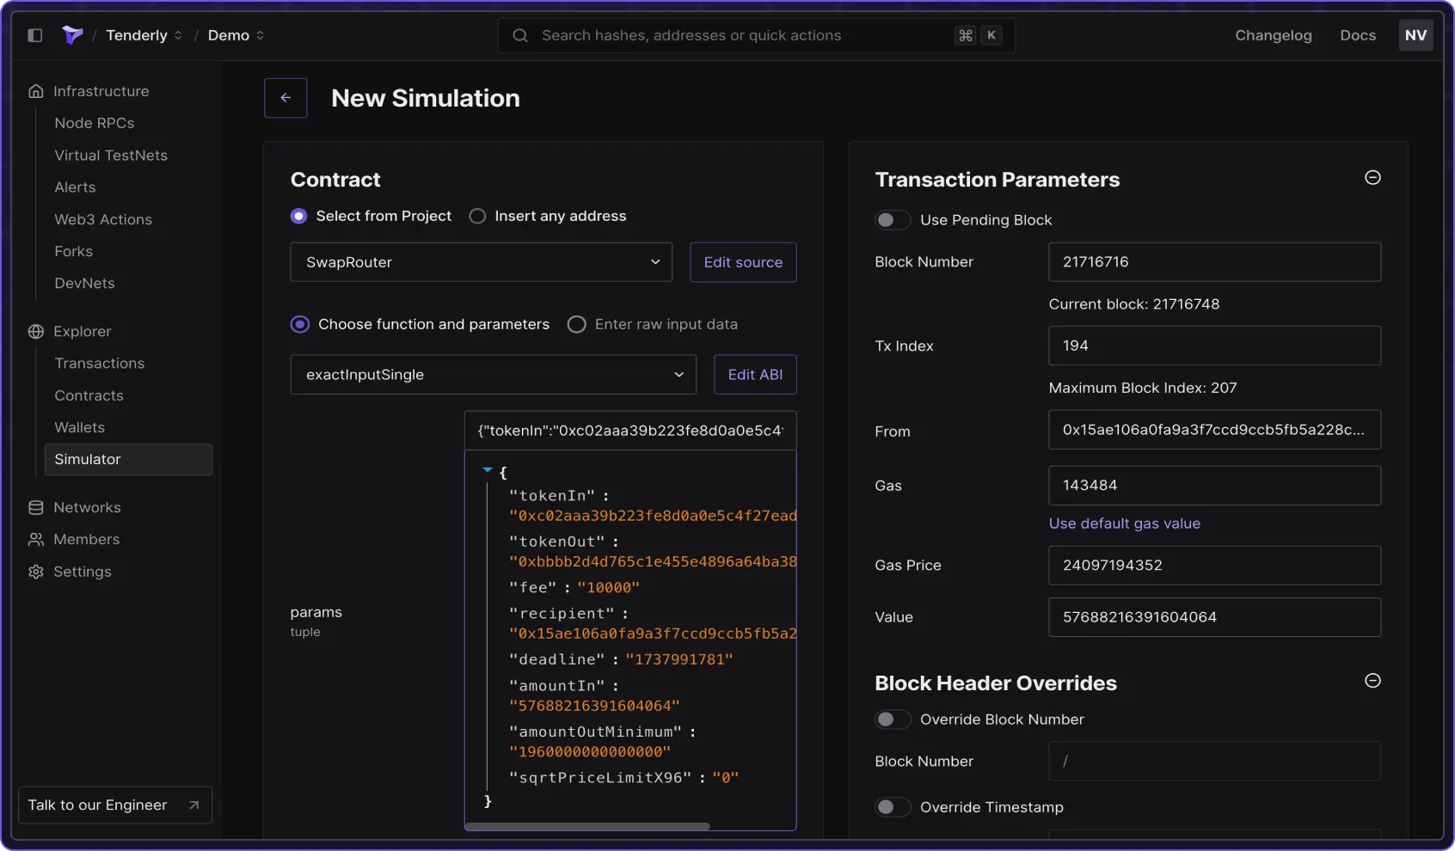Open Networks from the sidebar icon
The height and width of the screenshot is (851, 1455).
tap(36, 508)
